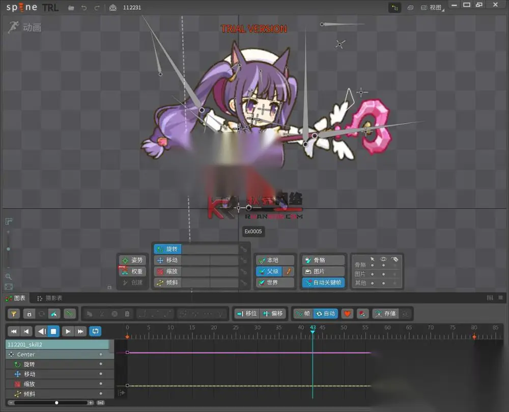Image resolution: width=509 pixels, height=412 pixels.
Task: Choose the 世界 world axes option
Action: click(x=275, y=283)
